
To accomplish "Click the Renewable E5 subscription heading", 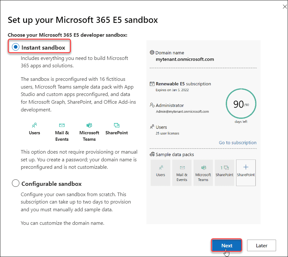I will 183,84.
